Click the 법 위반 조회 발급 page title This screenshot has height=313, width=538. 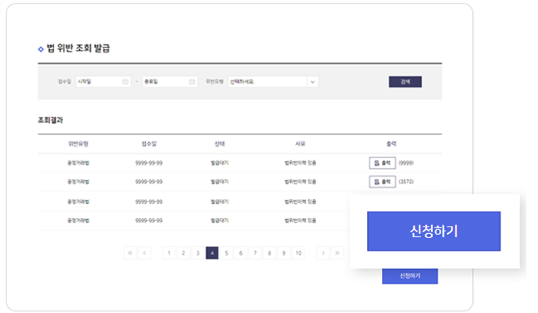78,48
